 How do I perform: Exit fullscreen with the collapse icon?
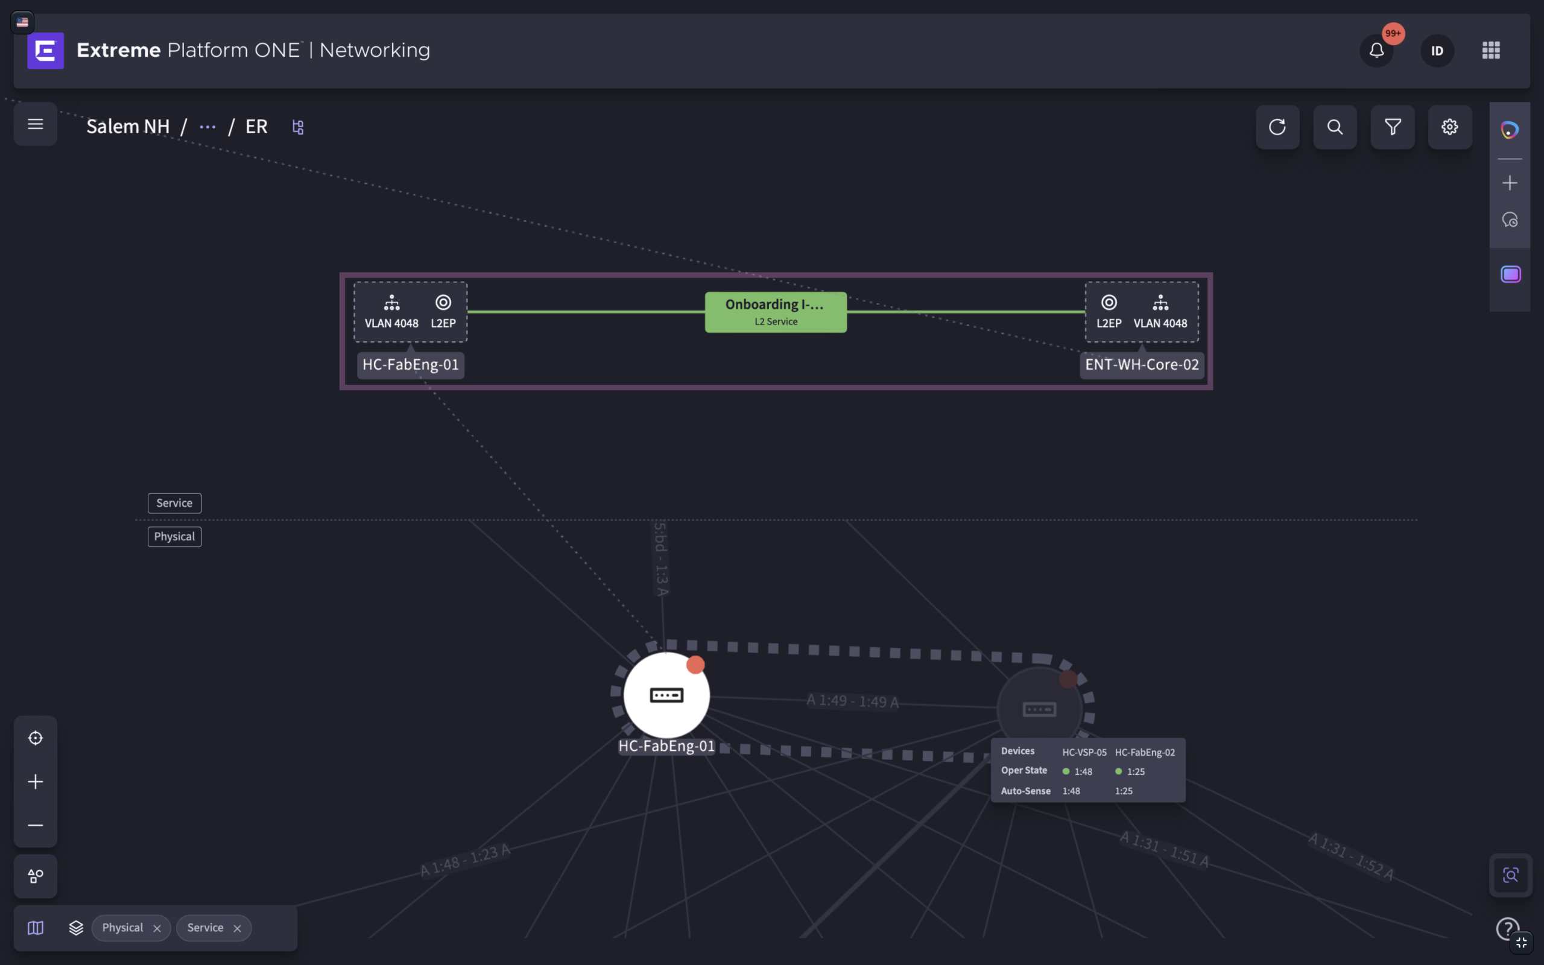point(1522,943)
